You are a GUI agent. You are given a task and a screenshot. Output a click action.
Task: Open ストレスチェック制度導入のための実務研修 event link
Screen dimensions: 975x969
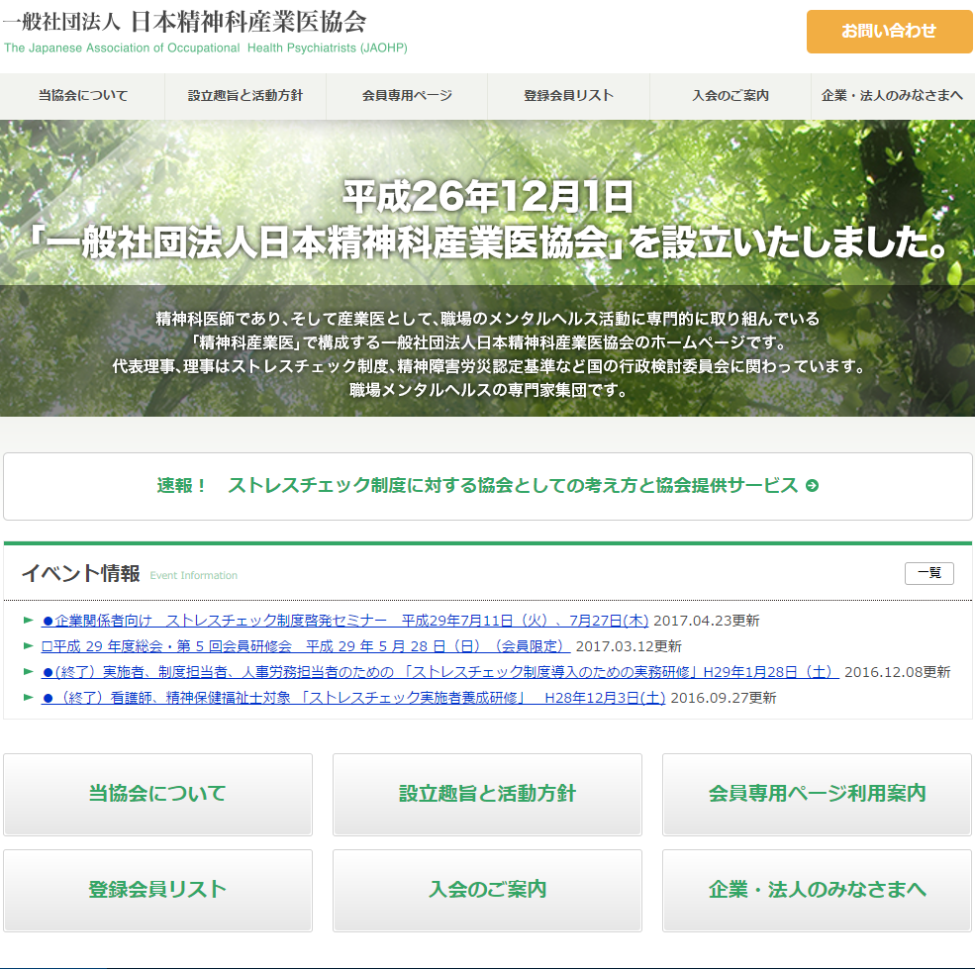[440, 672]
